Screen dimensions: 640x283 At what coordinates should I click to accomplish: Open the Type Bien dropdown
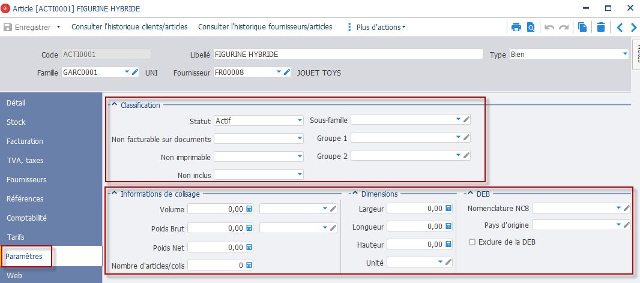tap(625, 54)
